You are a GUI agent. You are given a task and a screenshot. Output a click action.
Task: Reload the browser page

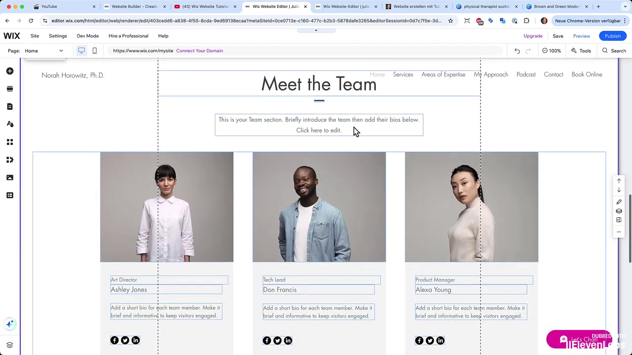31,21
